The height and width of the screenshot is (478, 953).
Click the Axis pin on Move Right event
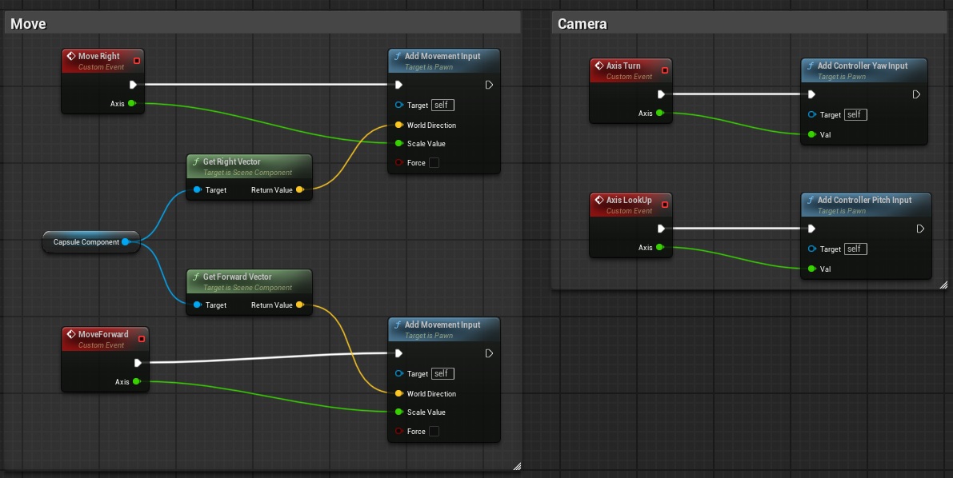(x=131, y=103)
